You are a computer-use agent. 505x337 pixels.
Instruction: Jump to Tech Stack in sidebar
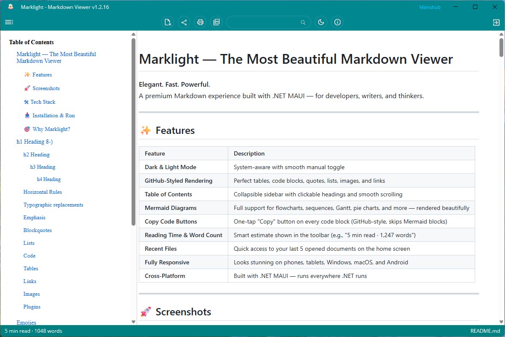tap(43, 102)
